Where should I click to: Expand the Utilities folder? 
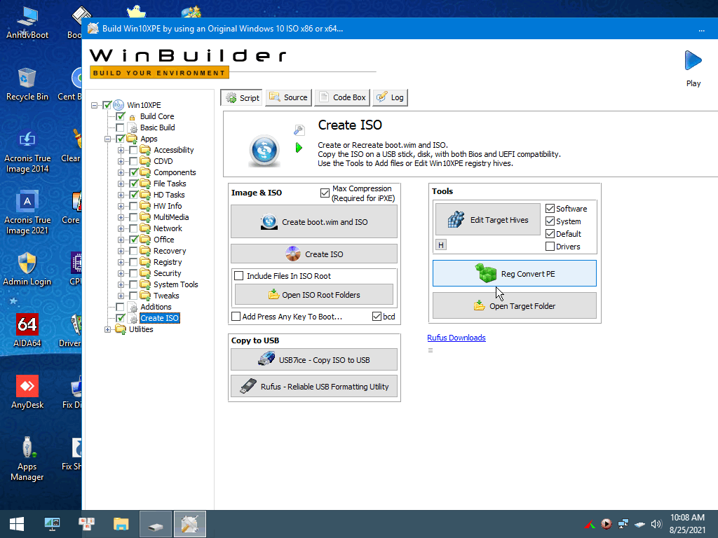coord(107,329)
